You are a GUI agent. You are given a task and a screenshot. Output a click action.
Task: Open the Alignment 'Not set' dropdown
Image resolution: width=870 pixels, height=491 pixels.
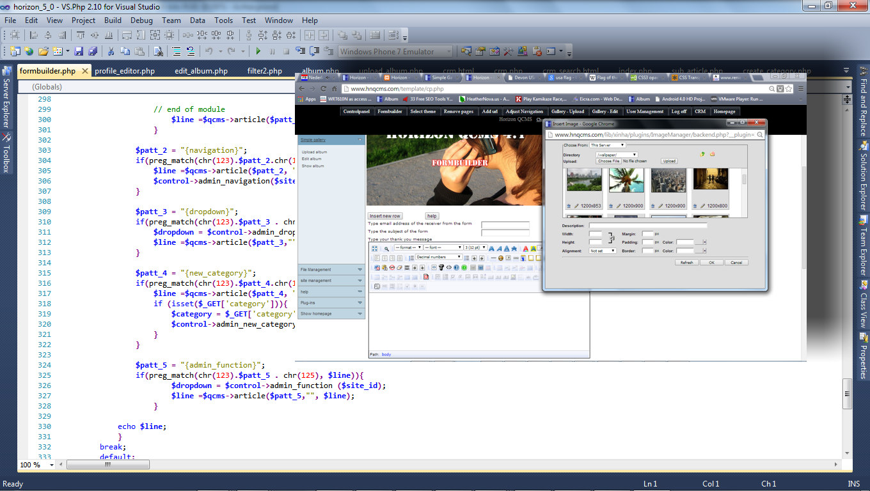tap(603, 251)
